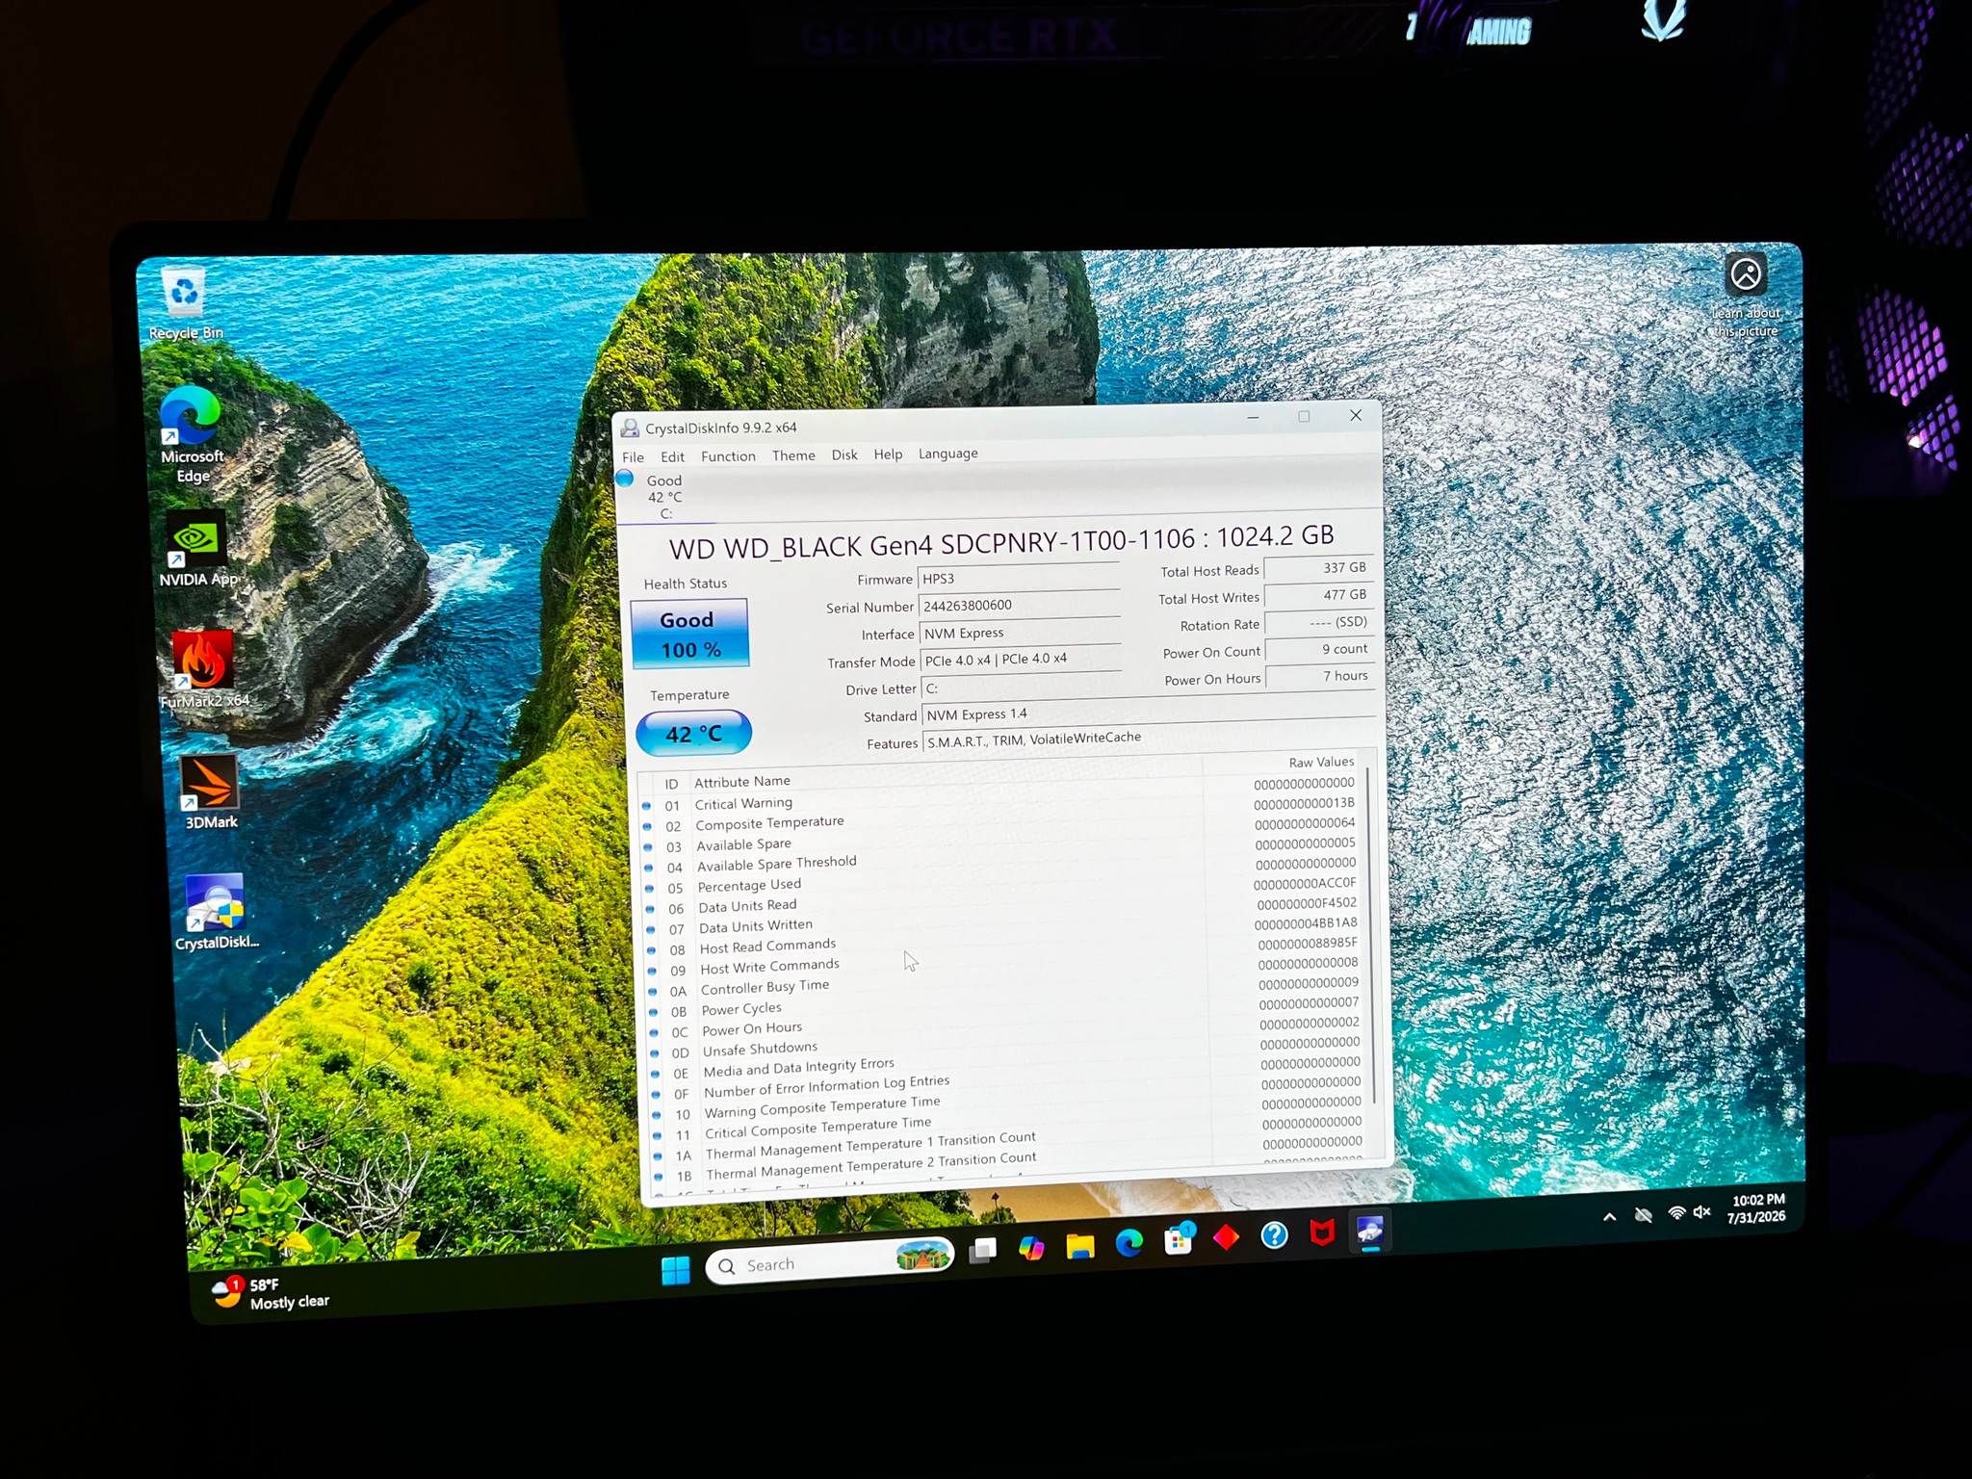Open the Function menu

pos(728,456)
